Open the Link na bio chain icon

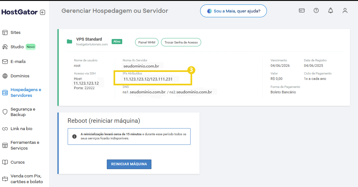pos(5,129)
